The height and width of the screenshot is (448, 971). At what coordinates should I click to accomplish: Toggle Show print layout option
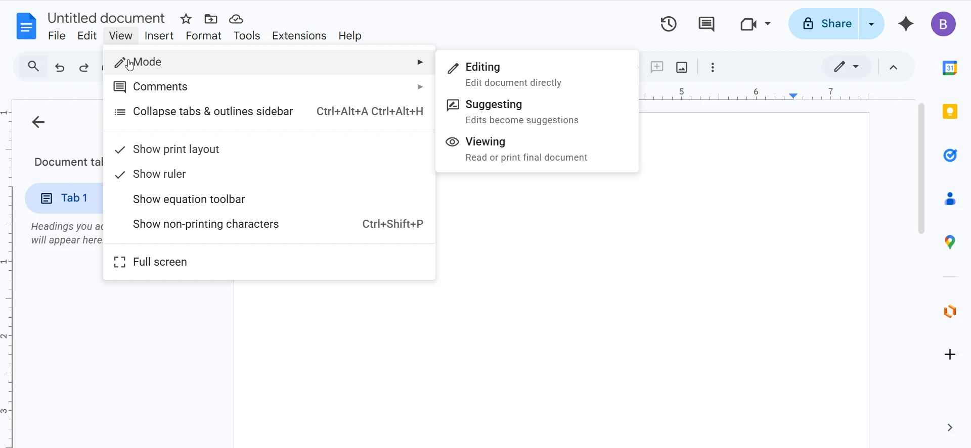[176, 150]
